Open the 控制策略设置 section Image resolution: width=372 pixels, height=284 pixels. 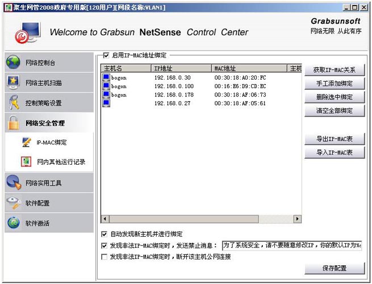(49, 103)
